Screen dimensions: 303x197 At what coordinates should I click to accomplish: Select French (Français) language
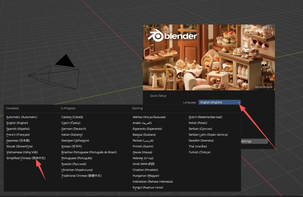pyautogui.click(x=18, y=135)
